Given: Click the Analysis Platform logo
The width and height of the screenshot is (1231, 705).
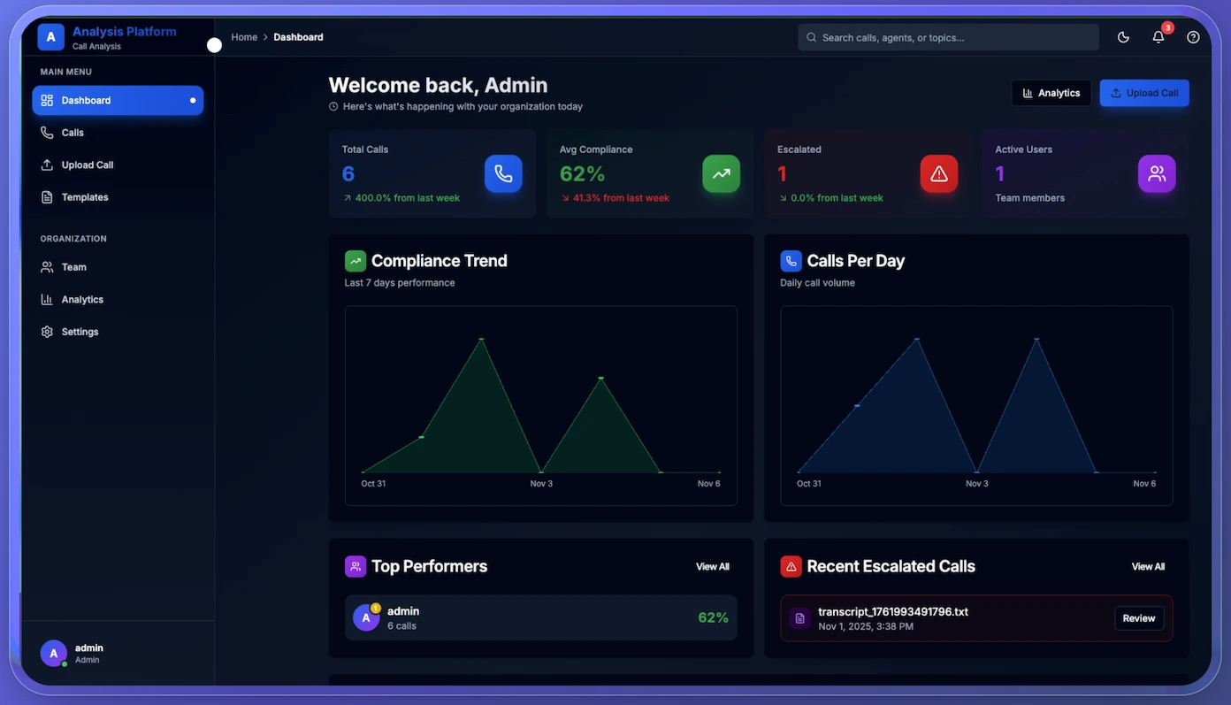Looking at the screenshot, I should 51,37.
